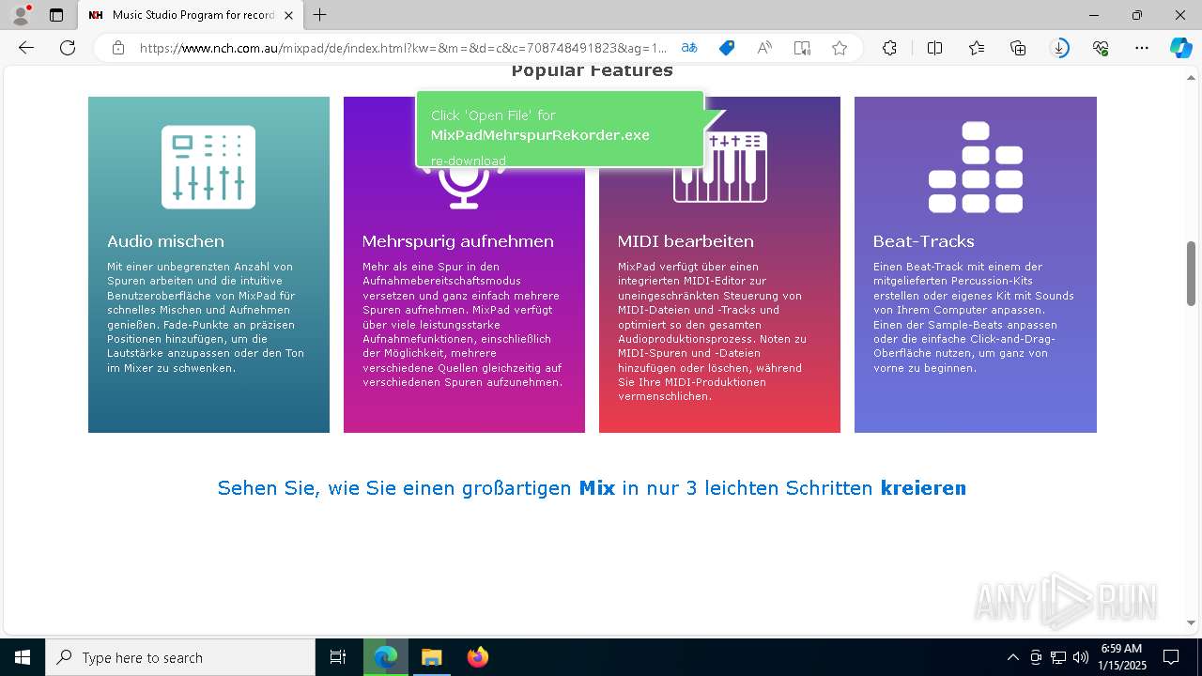Image resolution: width=1202 pixels, height=676 pixels.
Task: Click the taskbar search box
Action: pyautogui.click(x=180, y=657)
